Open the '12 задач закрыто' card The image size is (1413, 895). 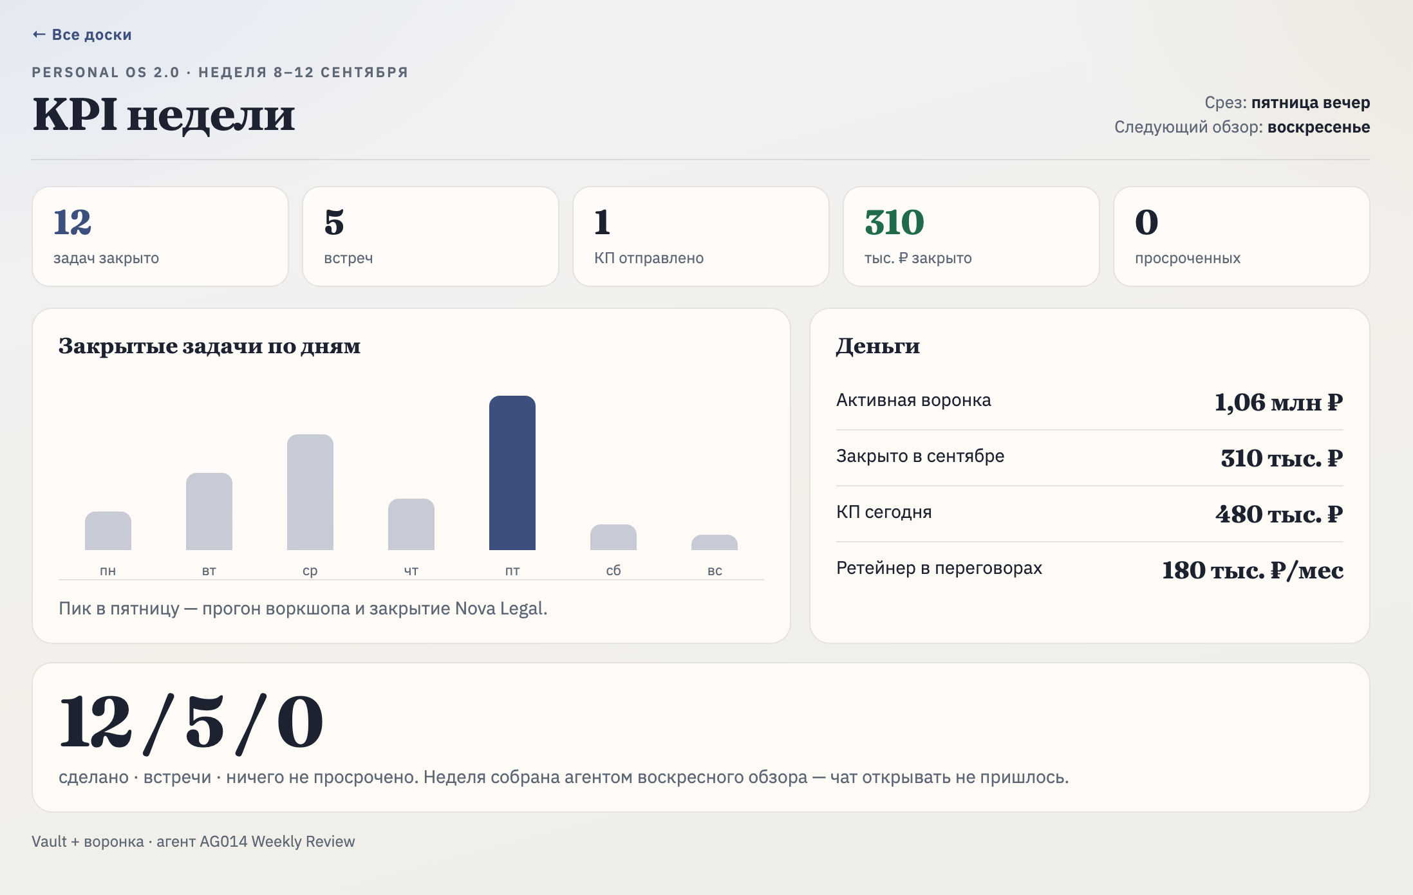point(160,236)
